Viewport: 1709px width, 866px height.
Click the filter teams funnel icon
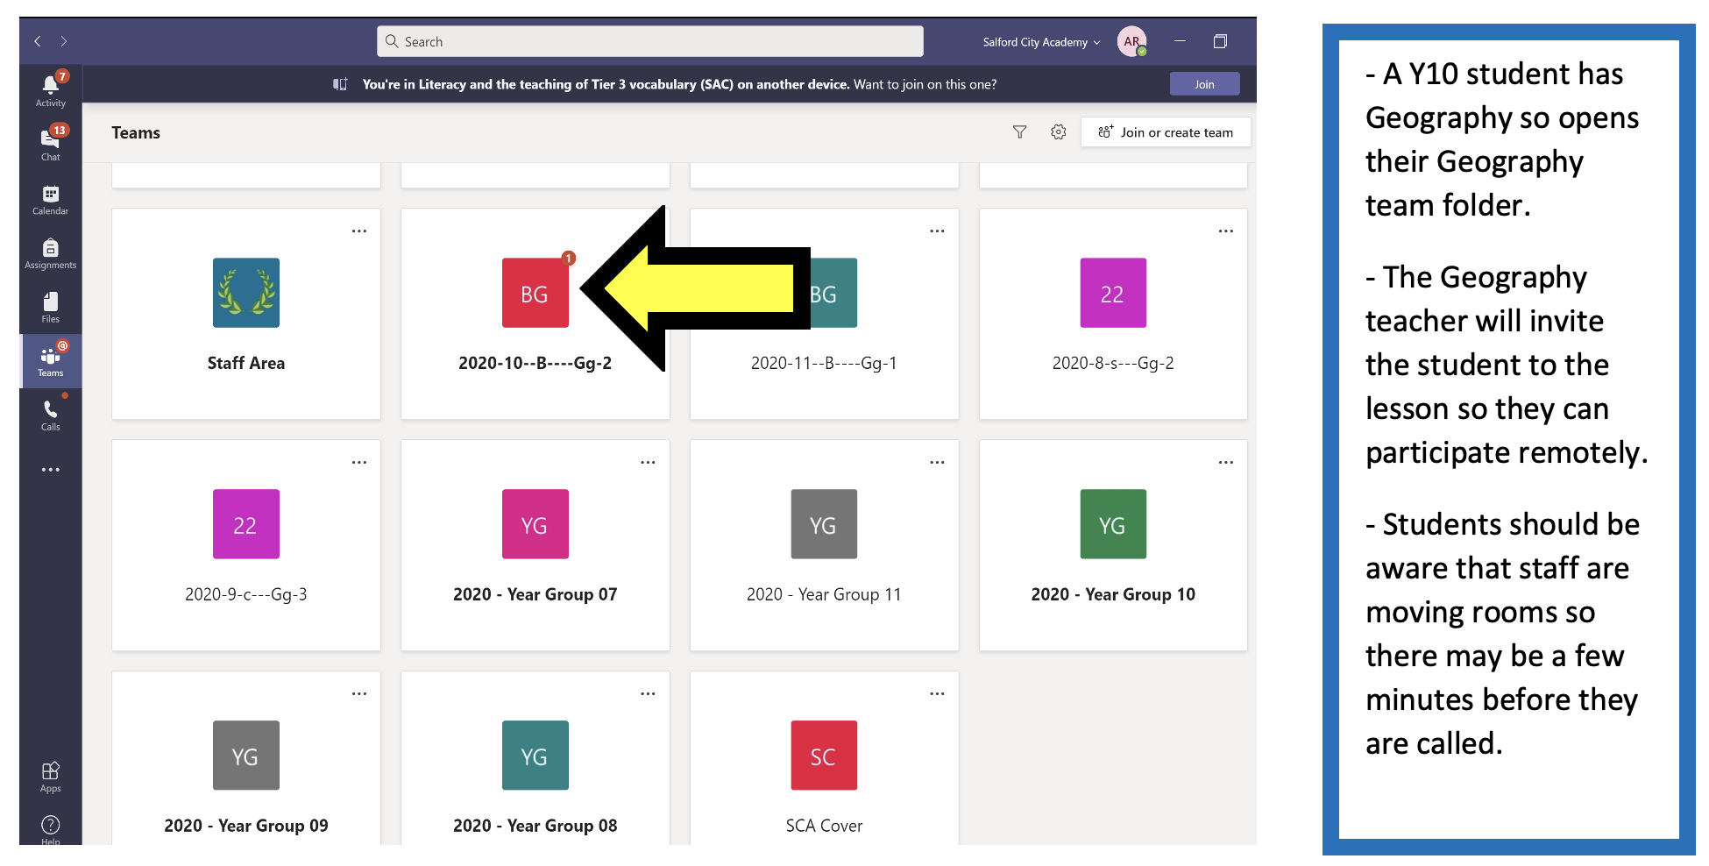[1019, 132]
